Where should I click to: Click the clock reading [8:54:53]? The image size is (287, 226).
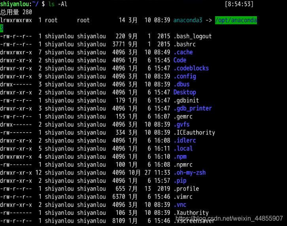click(x=239, y=4)
